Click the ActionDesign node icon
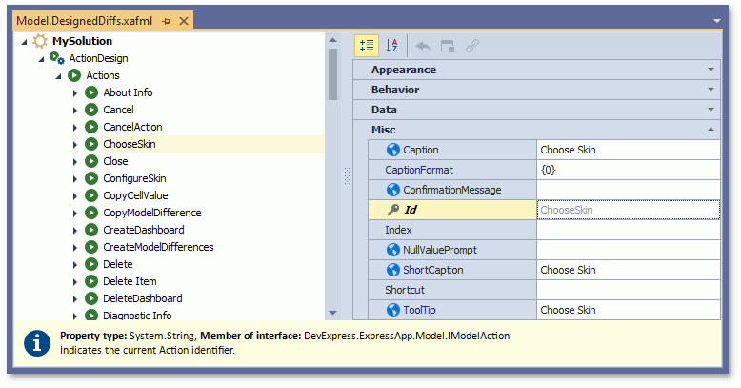Image resolution: width=741 pixels, height=388 pixels. (x=57, y=58)
